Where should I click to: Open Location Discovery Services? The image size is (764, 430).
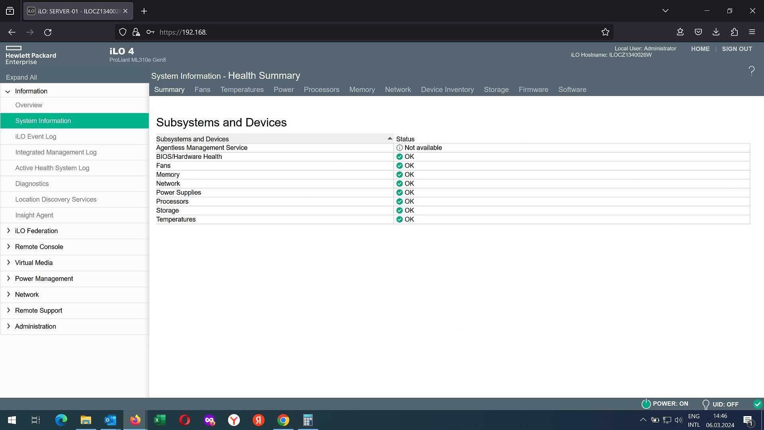tap(74, 199)
